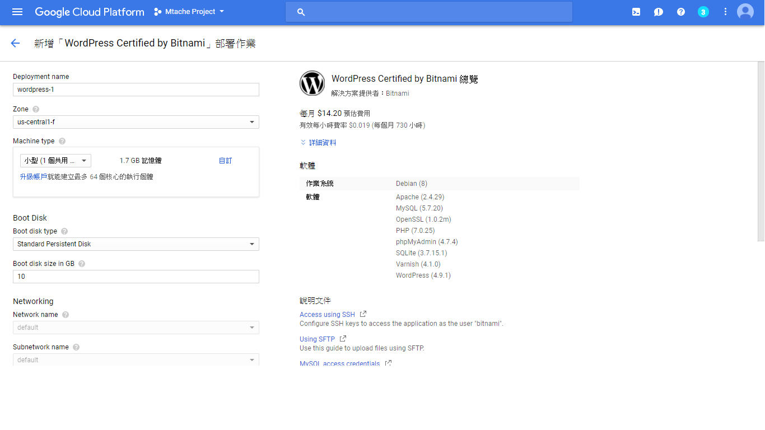Click the search bar magnifier icon
This screenshot has height=430, width=765.
coord(301,12)
